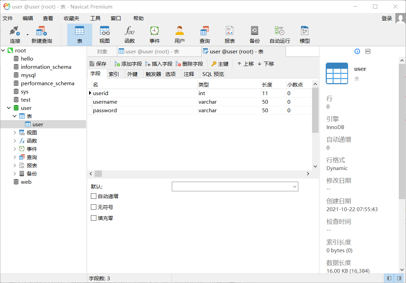Click 插入字段 to insert a field
Viewport: 406px width, 283px height.
point(159,64)
